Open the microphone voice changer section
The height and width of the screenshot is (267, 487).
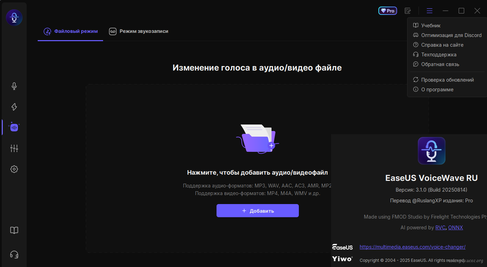click(14, 86)
